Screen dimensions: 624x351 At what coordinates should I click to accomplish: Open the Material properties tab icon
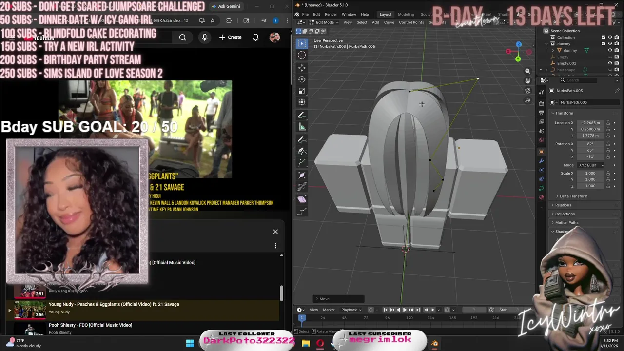click(541, 197)
